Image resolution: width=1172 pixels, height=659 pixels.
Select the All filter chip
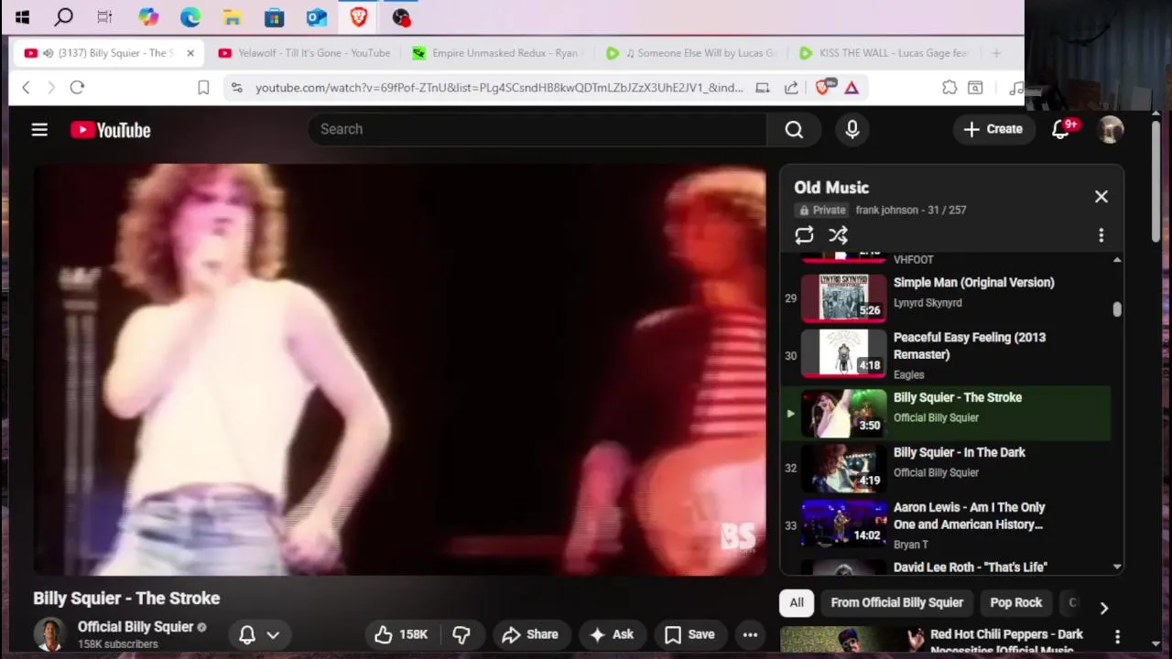click(797, 602)
